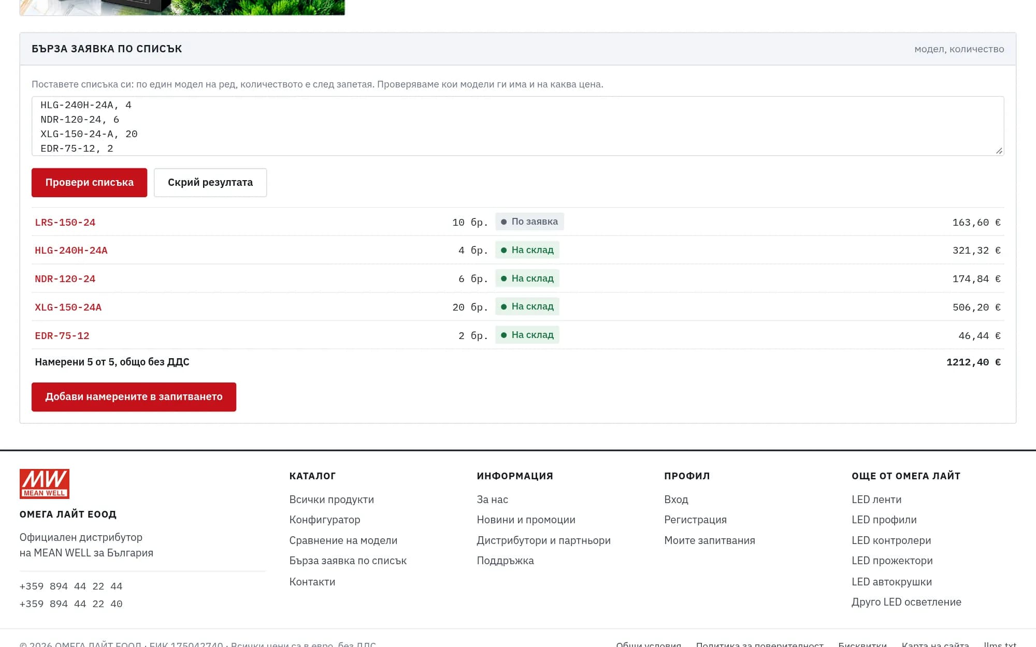
Task: Go to Всички продукти footer link
Action: point(332,499)
